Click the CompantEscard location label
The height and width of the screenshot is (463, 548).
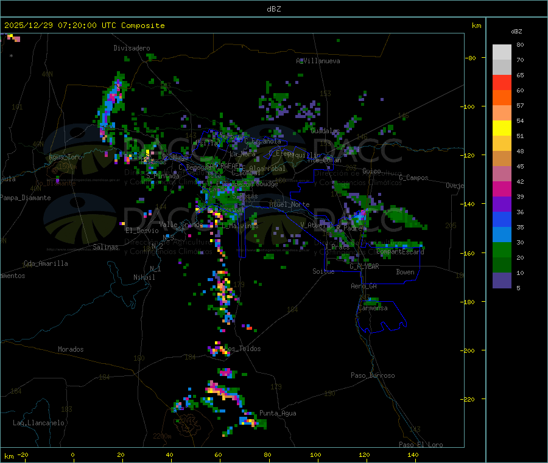pyautogui.click(x=400, y=251)
